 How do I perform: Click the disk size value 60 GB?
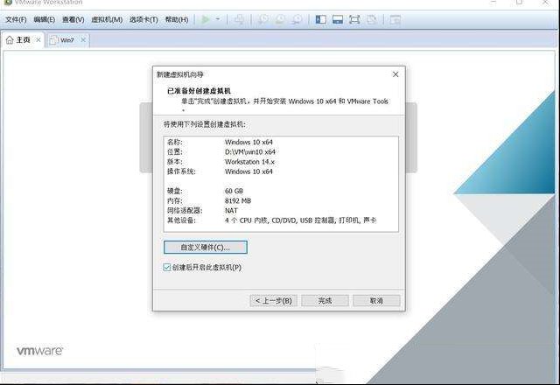pos(234,191)
